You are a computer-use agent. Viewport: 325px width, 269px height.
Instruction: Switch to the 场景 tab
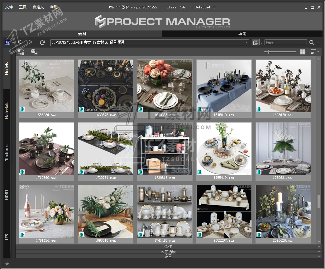coord(242,34)
